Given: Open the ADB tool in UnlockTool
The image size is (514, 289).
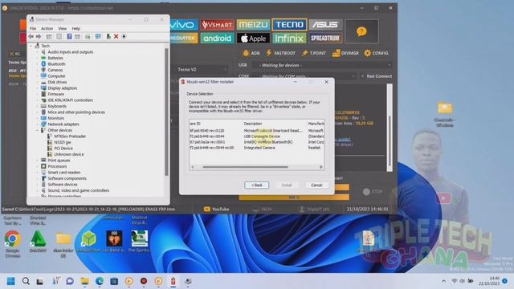Looking at the screenshot, I should (251, 53).
